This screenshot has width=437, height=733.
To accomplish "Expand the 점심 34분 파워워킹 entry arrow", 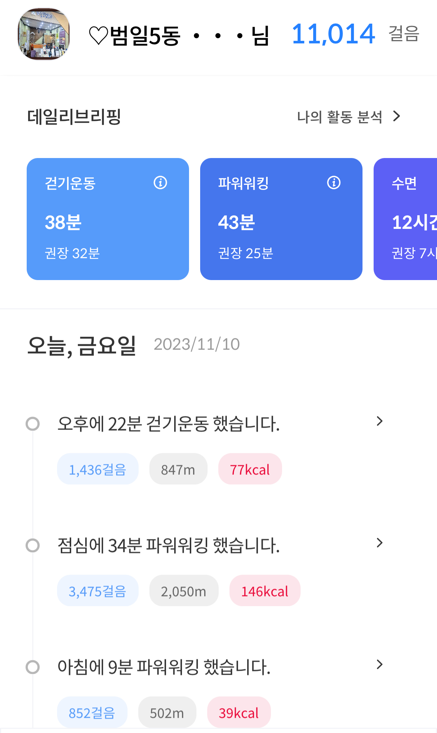I will 379,543.
